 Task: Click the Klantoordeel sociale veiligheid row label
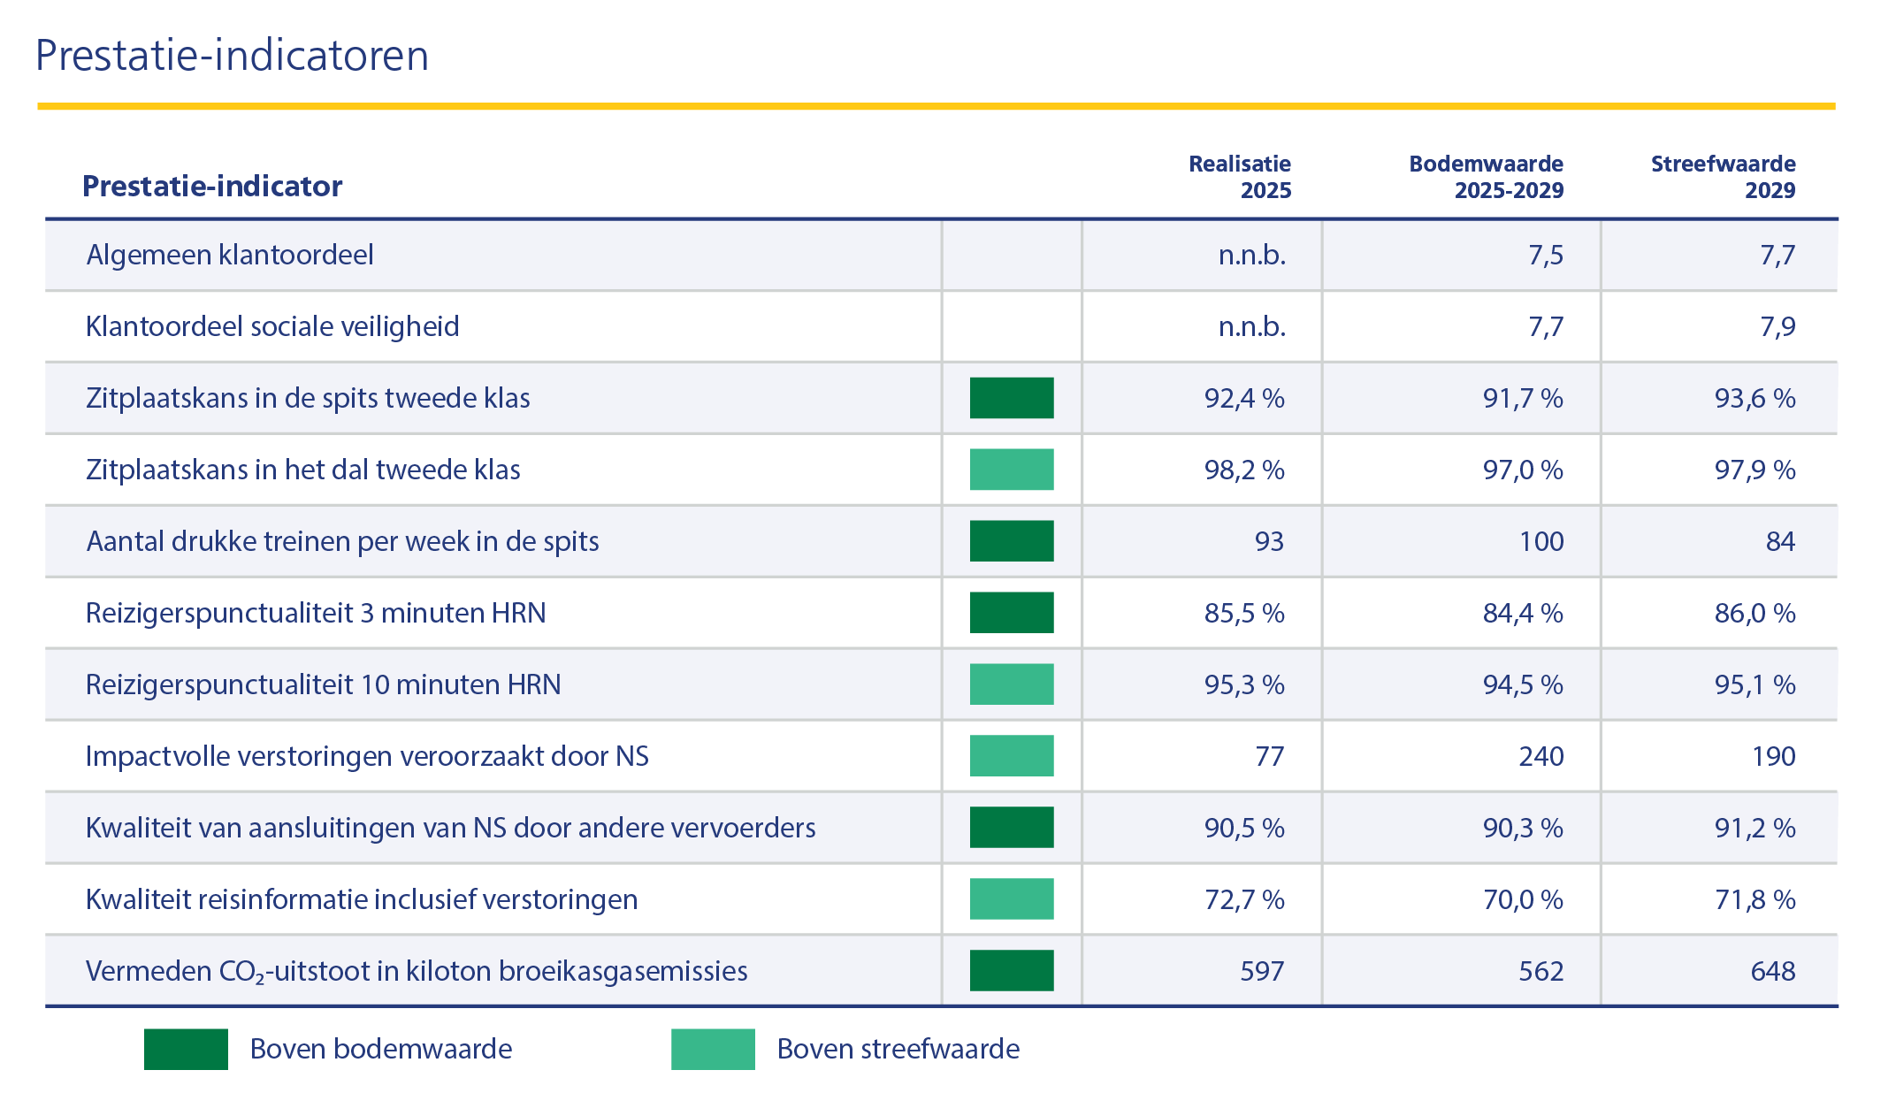[272, 326]
